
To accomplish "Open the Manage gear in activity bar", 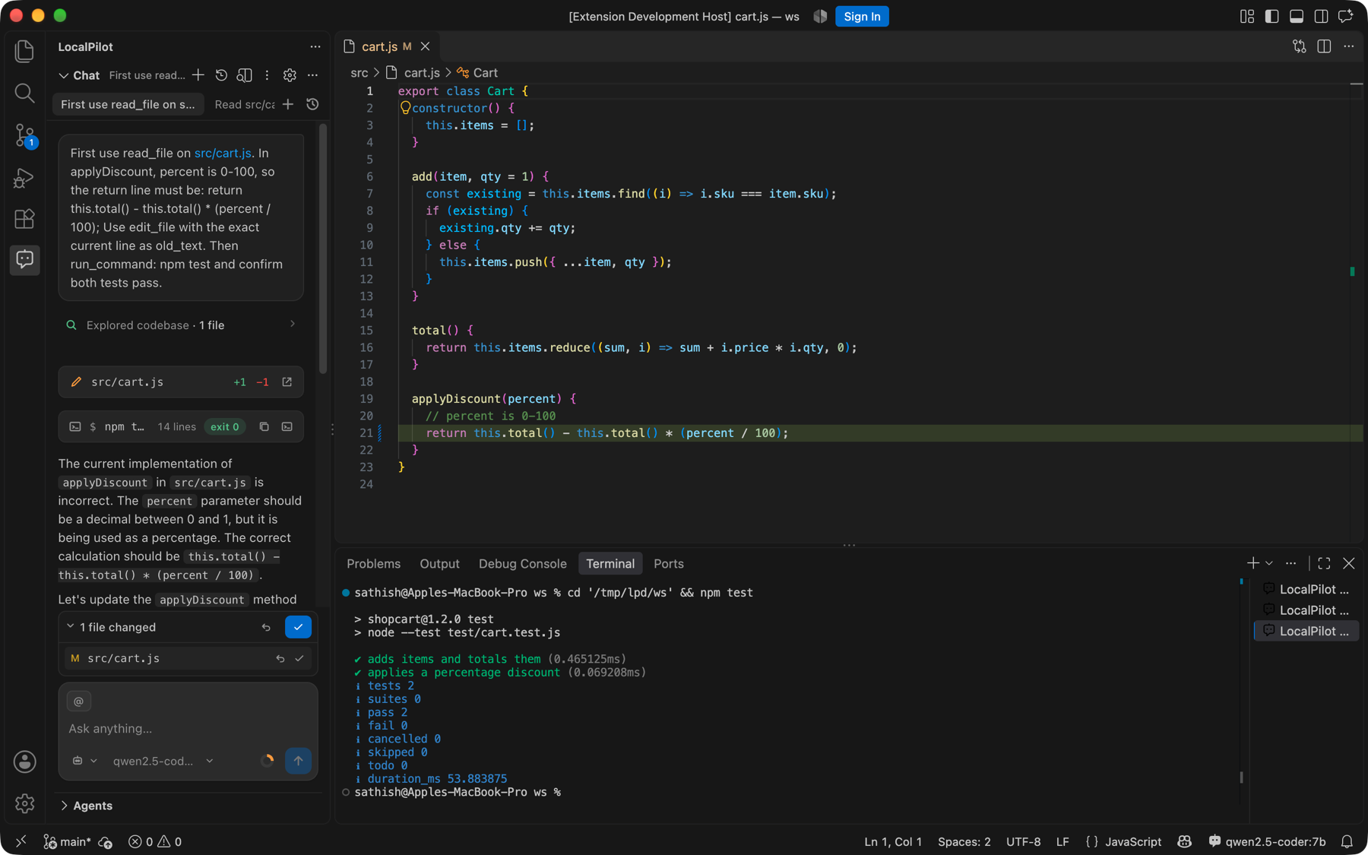I will click(x=24, y=803).
